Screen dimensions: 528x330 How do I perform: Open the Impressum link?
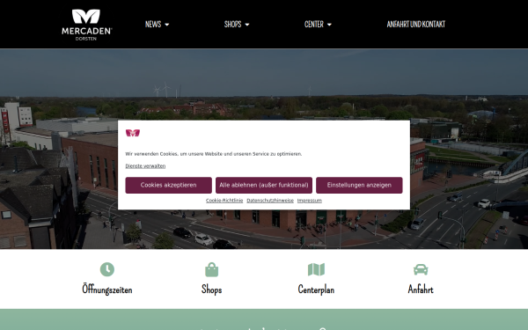point(310,201)
